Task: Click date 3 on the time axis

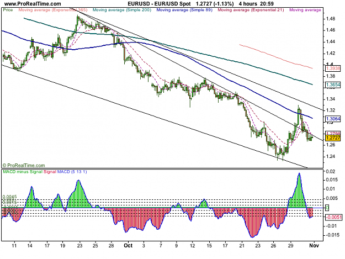Action: (144, 246)
